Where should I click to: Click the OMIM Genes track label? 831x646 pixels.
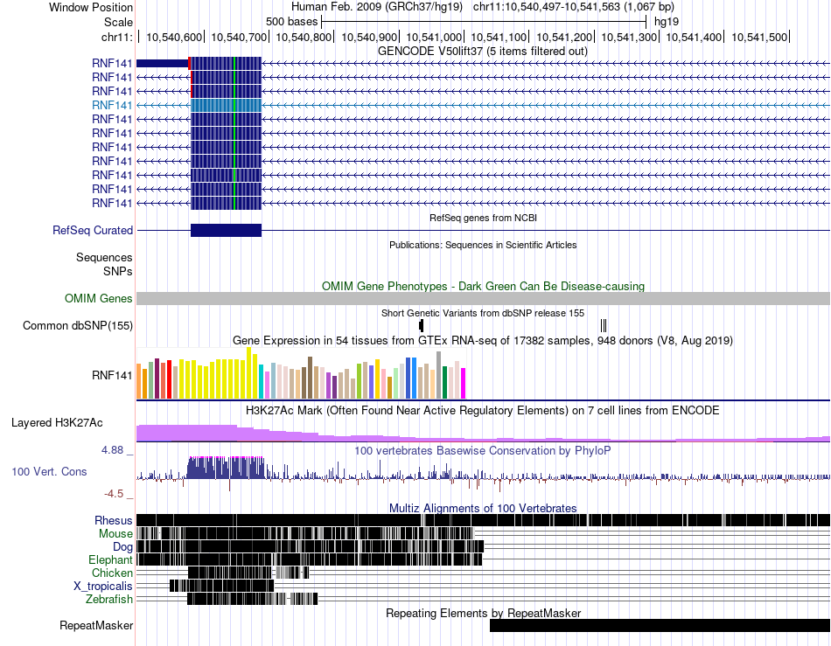(x=98, y=299)
